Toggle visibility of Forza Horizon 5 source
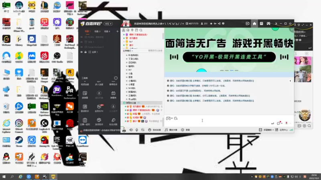 [x=82, y=47]
